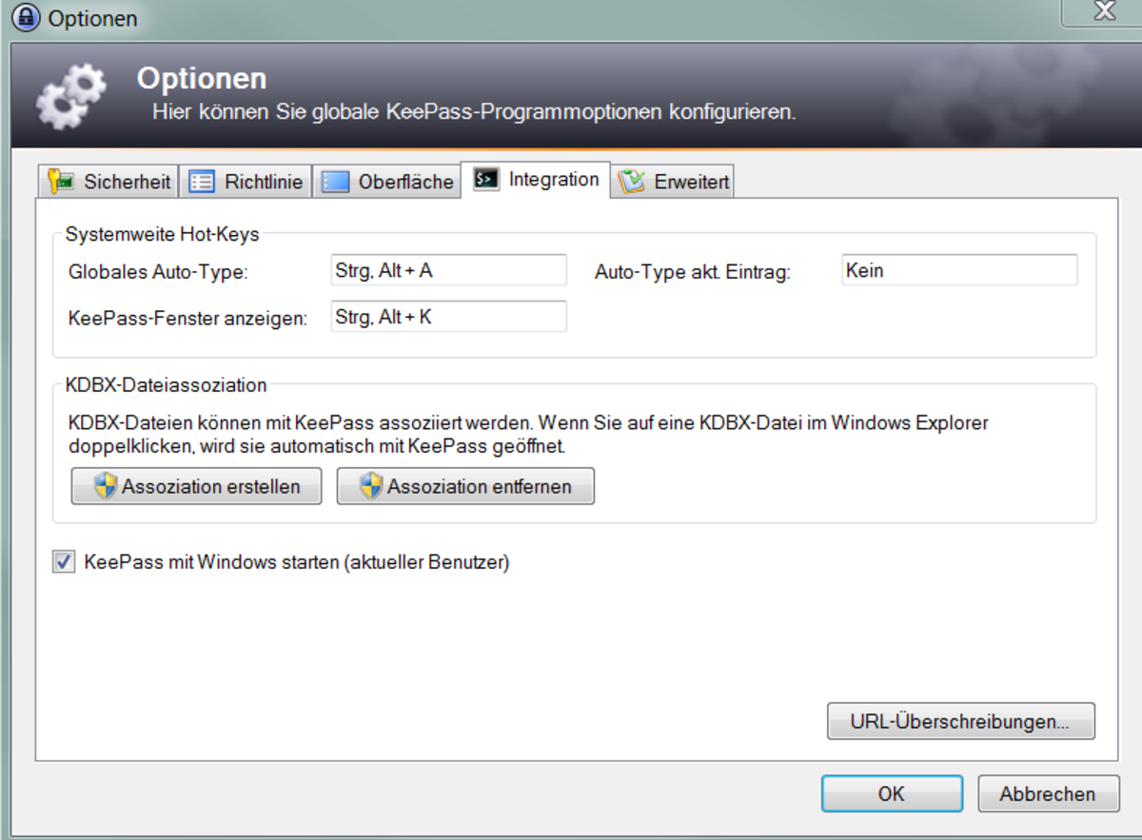Click the gears icon in Optionen banner
Screen dimensions: 1142x840
point(71,96)
